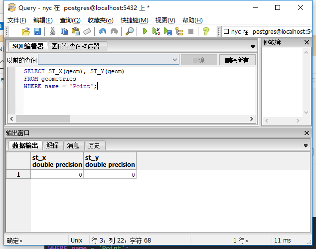The image size is (316, 249).
Task: Select the 消息 tab
Action: 73,145
